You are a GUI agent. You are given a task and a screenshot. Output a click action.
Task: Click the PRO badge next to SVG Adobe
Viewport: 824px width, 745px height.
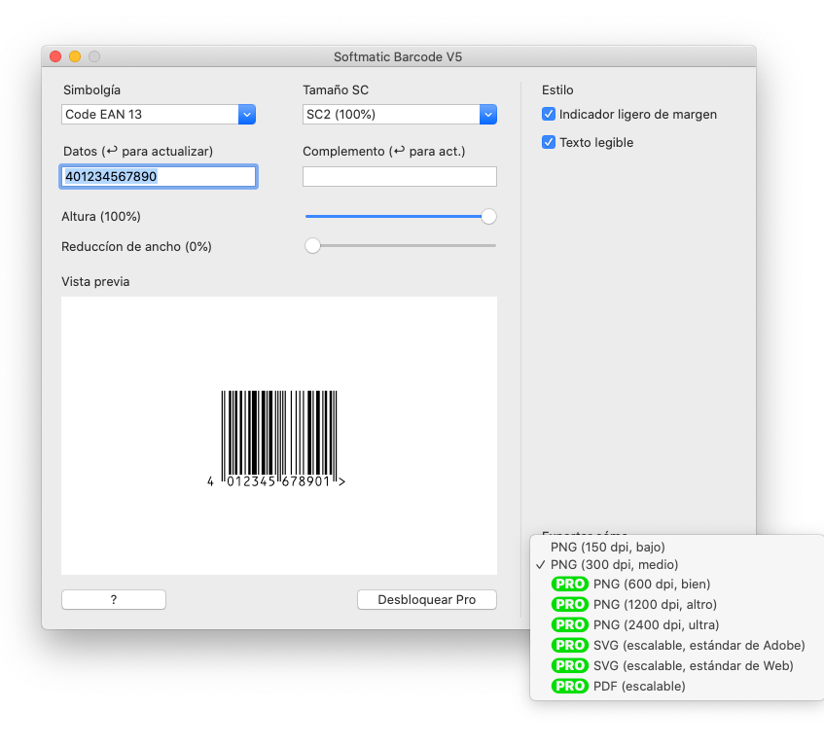[x=569, y=646]
